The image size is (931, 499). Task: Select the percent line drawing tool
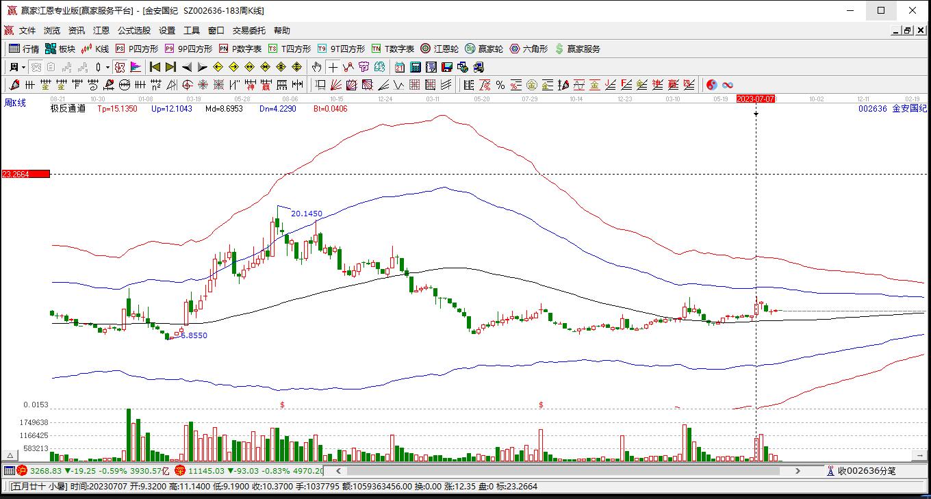(500, 85)
